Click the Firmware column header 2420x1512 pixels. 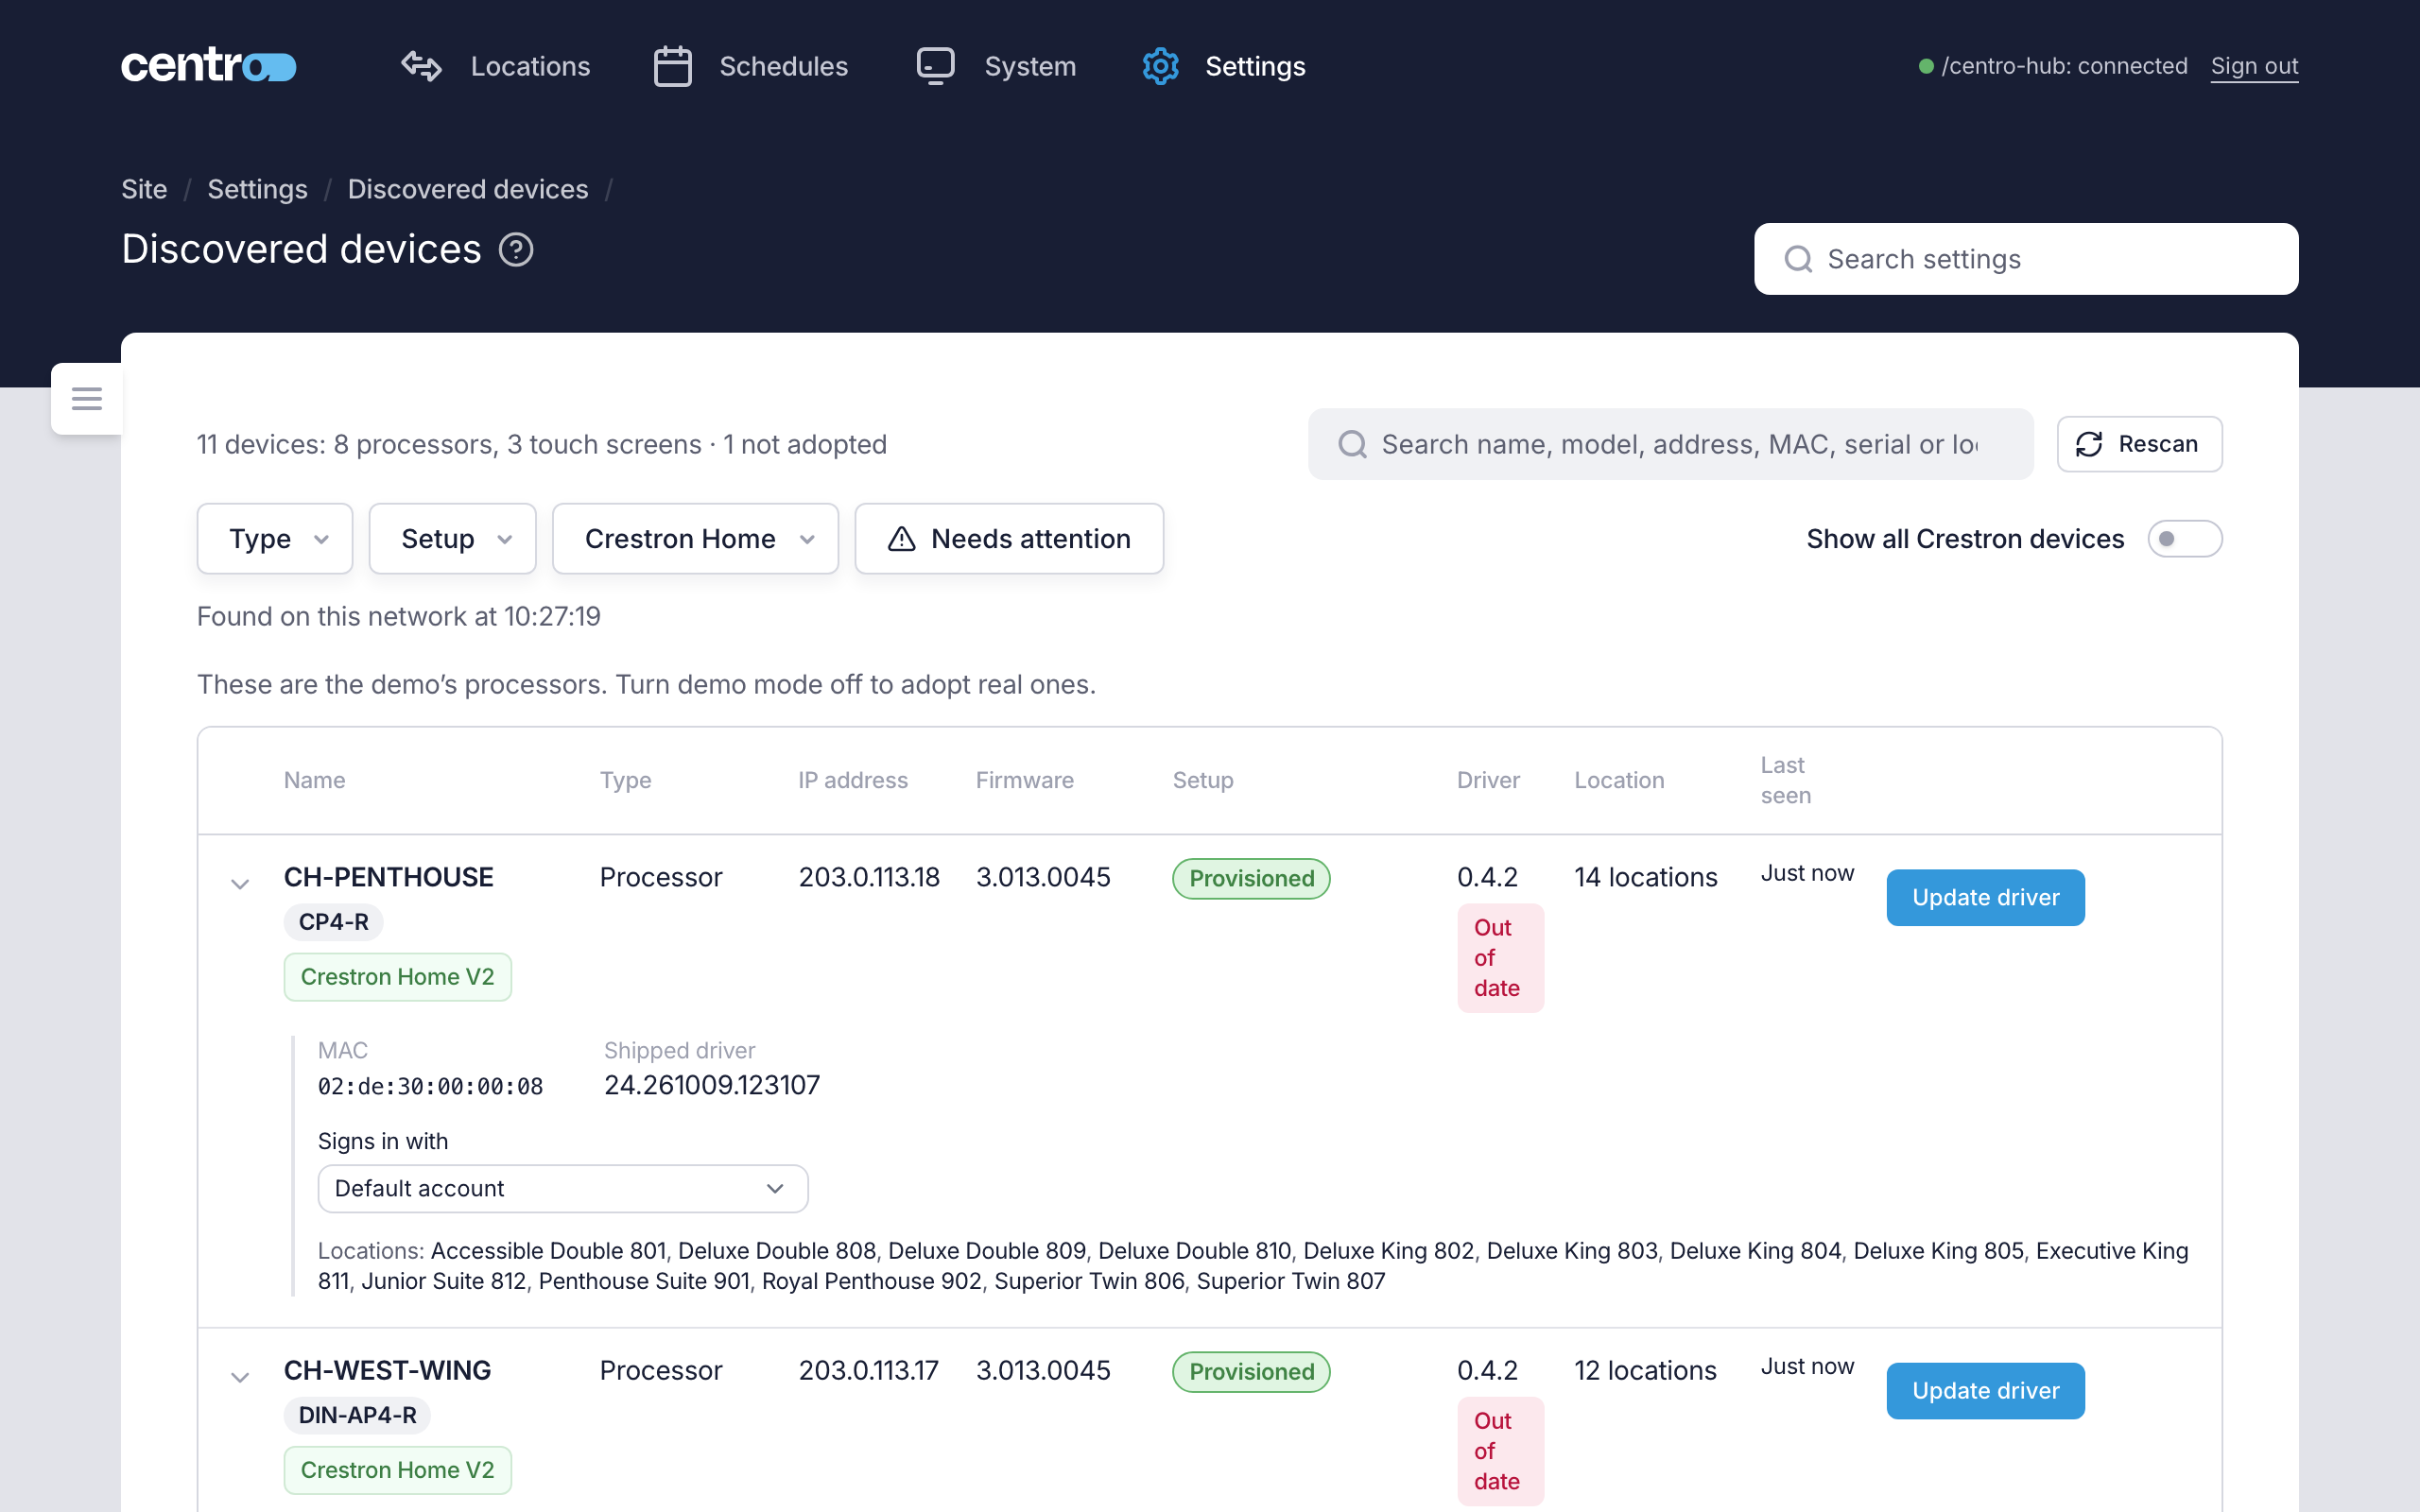1025,780
